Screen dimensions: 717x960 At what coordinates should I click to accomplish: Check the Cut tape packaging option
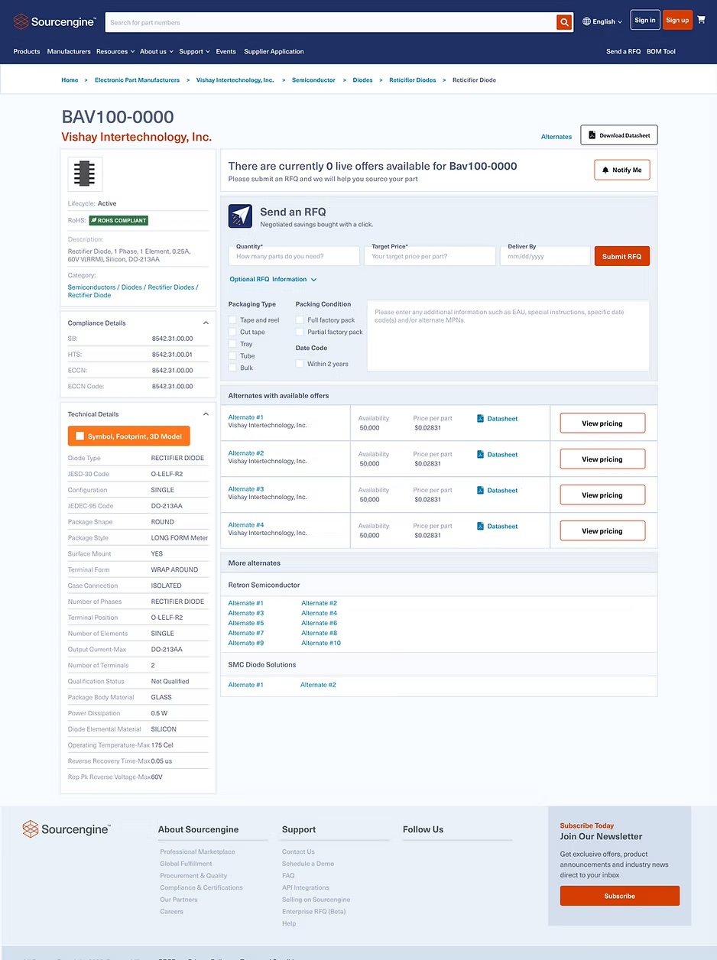pyautogui.click(x=232, y=332)
